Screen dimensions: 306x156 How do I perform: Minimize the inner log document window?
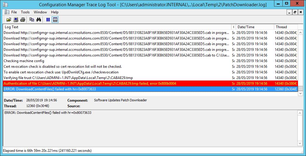click(290, 12)
